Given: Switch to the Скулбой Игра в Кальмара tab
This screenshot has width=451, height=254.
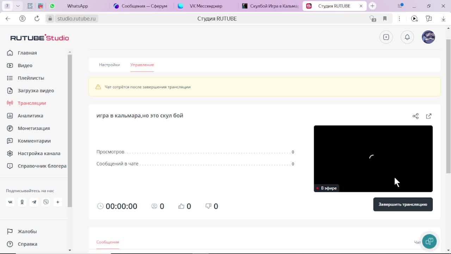Looking at the screenshot, I should pos(270,6).
